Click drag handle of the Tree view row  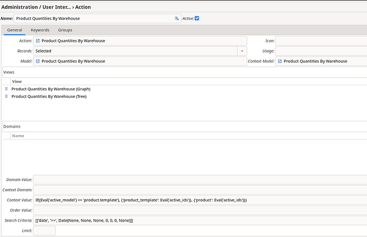click(x=6, y=96)
